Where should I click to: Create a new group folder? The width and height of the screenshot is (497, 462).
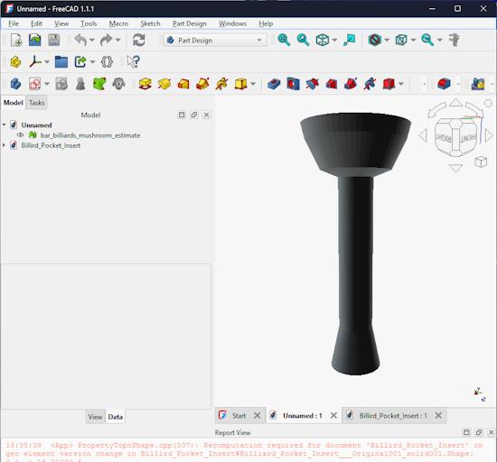[61, 61]
